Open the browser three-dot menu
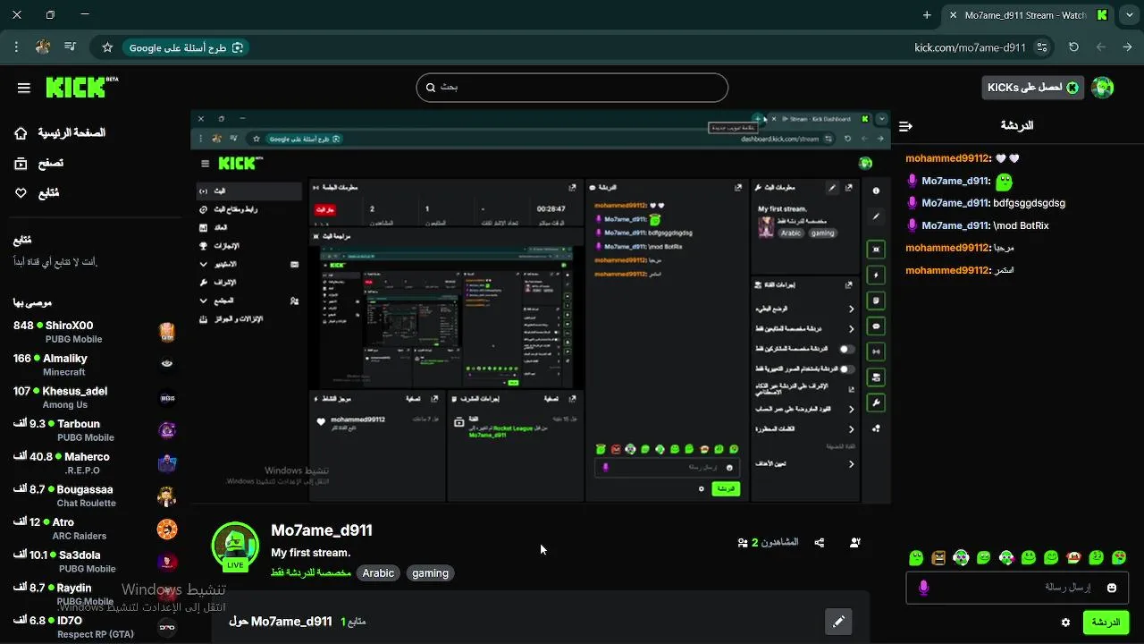This screenshot has height=644, width=1144. [16, 47]
